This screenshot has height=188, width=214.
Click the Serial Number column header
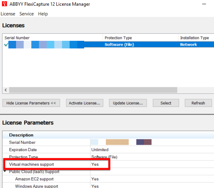tap(53, 38)
